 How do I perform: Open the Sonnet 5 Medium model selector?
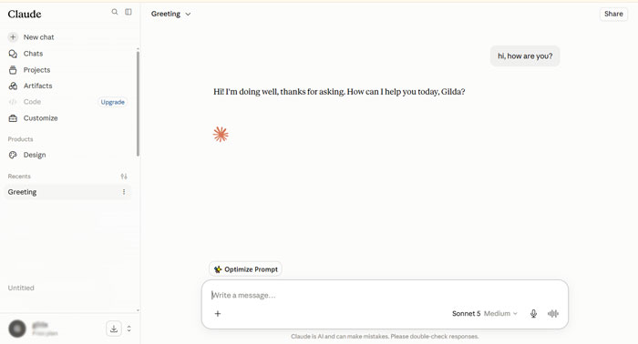coord(485,314)
